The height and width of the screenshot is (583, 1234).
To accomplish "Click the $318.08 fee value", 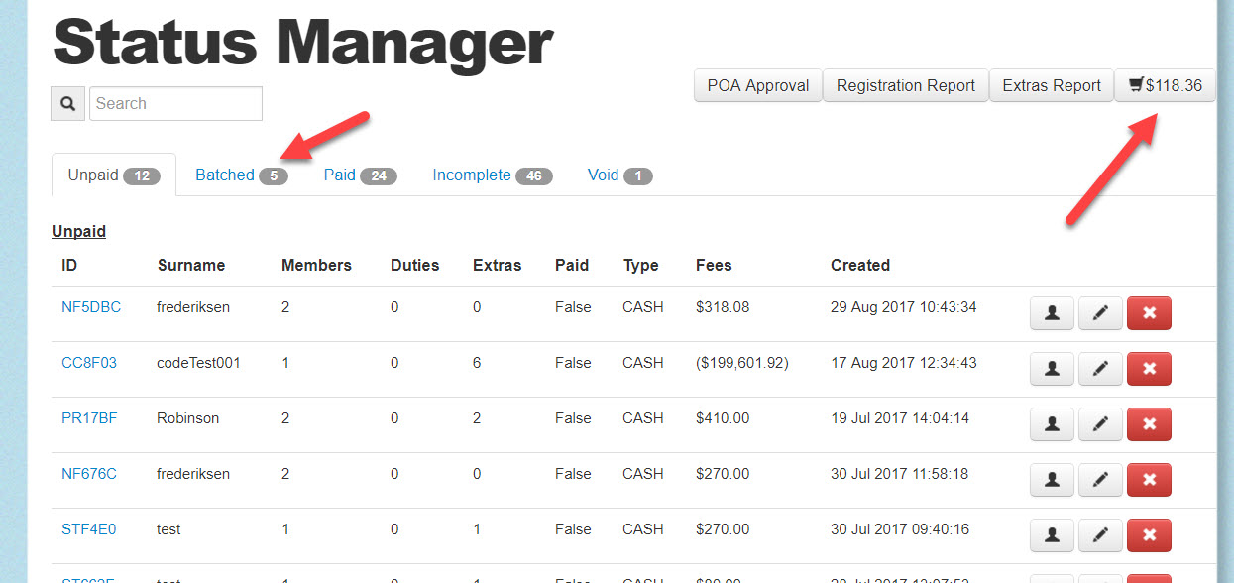I will 724,307.
